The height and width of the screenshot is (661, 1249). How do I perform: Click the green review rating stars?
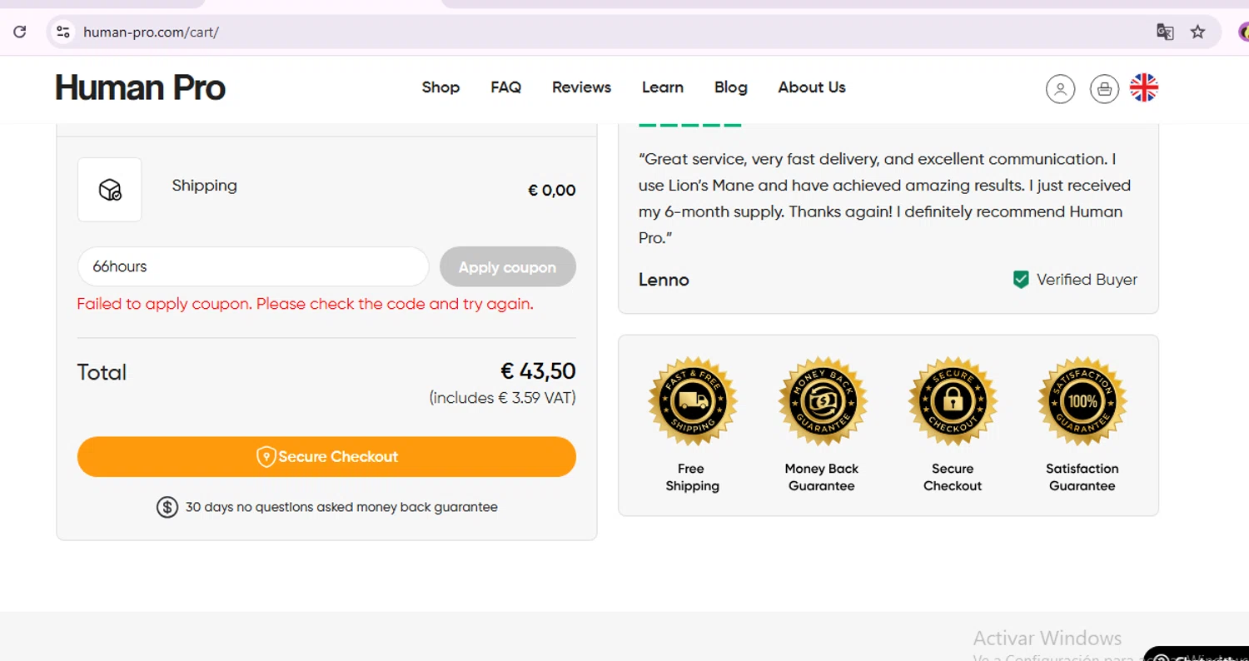(689, 125)
